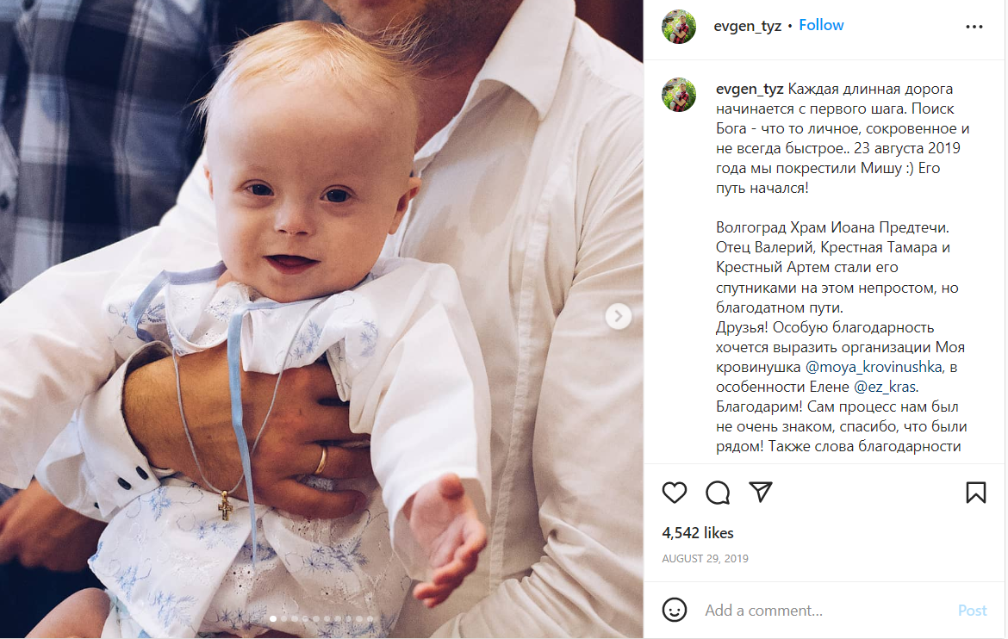Visit the @ez_kras mention
The width and height of the screenshot is (1008, 639).
click(x=885, y=387)
